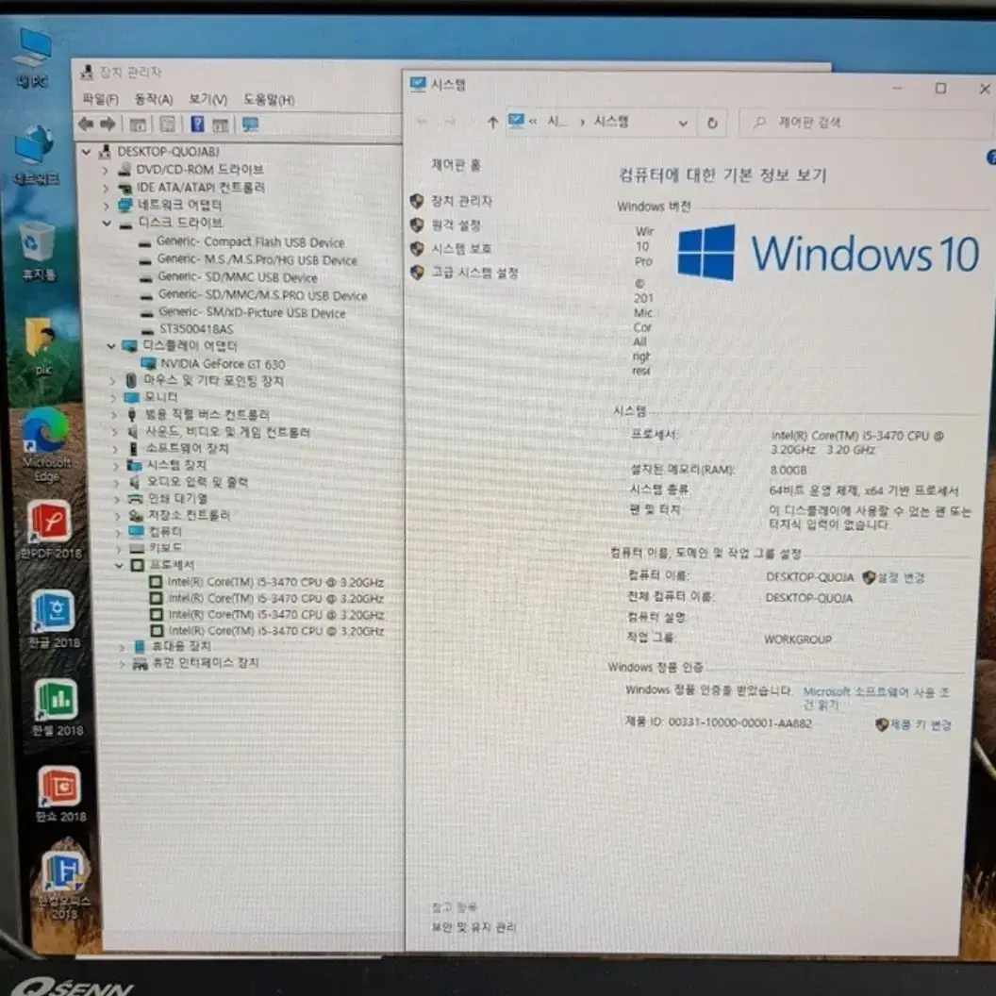The width and height of the screenshot is (996, 996).
Task: Expand IDE ATA/ATAPI 컨트롤러 node
Action: point(106,188)
